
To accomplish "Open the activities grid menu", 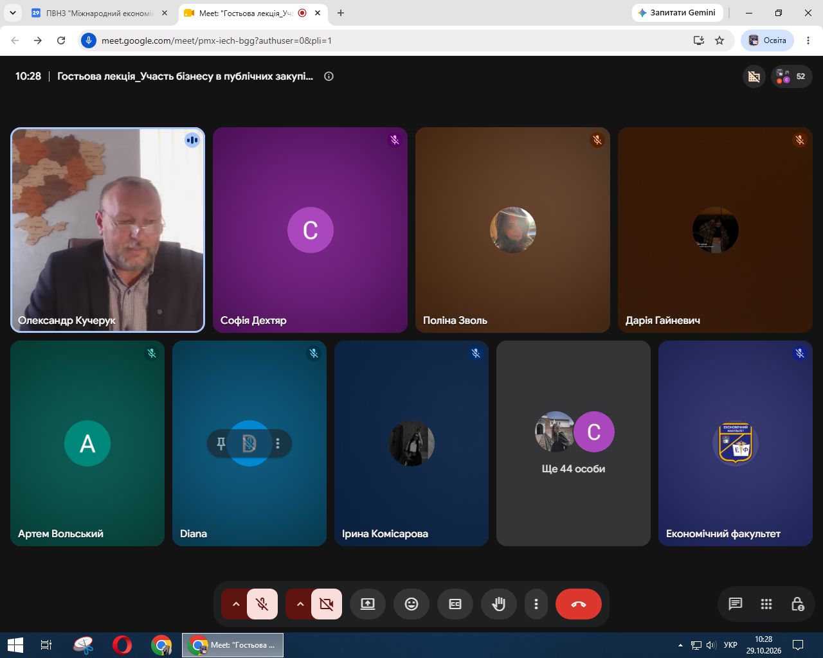I will (x=766, y=604).
